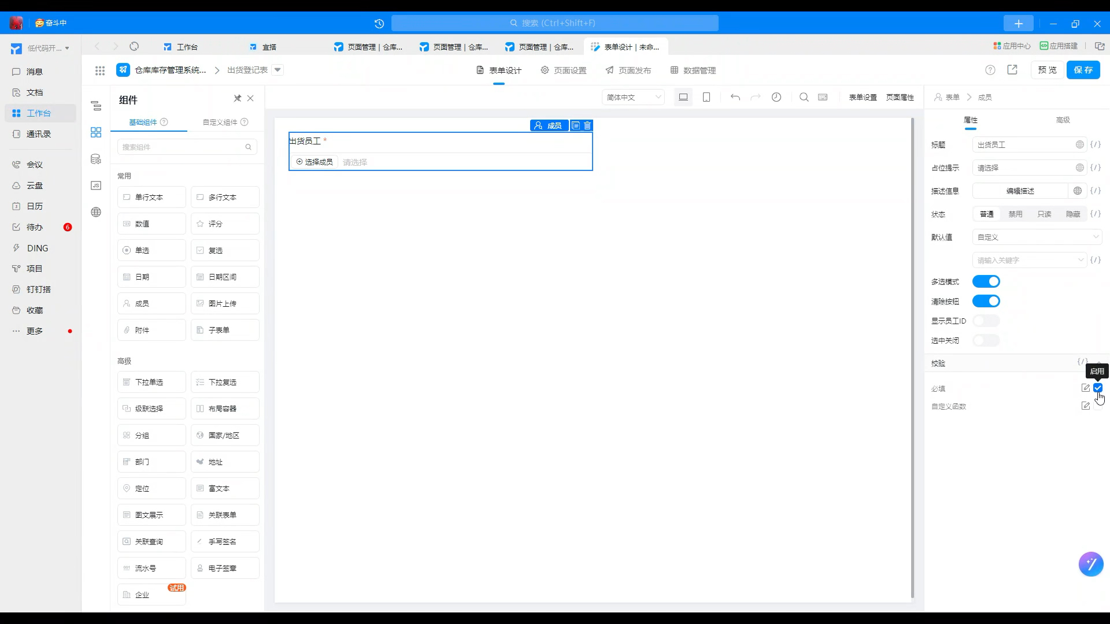This screenshot has height=624, width=1110.
Task: Open the outline tree sidebar icon
Action: (x=96, y=106)
